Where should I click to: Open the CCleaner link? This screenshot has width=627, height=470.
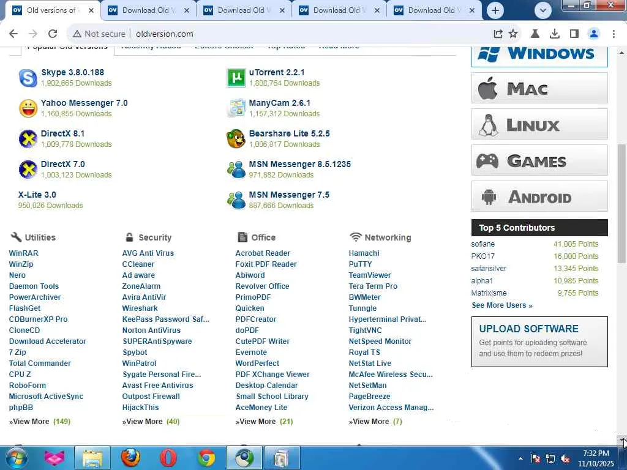tap(138, 264)
